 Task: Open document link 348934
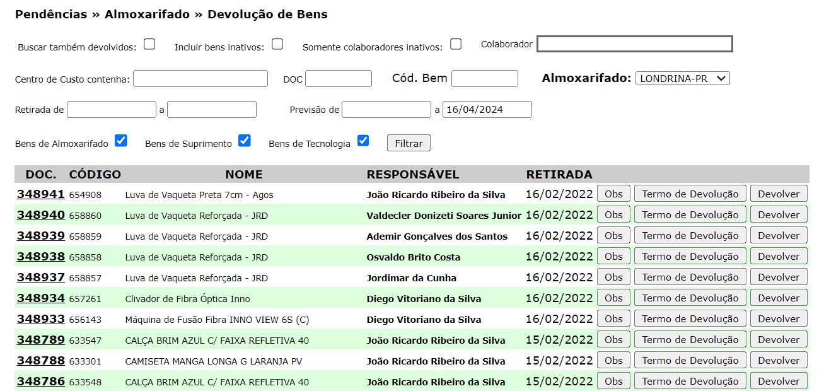41,298
